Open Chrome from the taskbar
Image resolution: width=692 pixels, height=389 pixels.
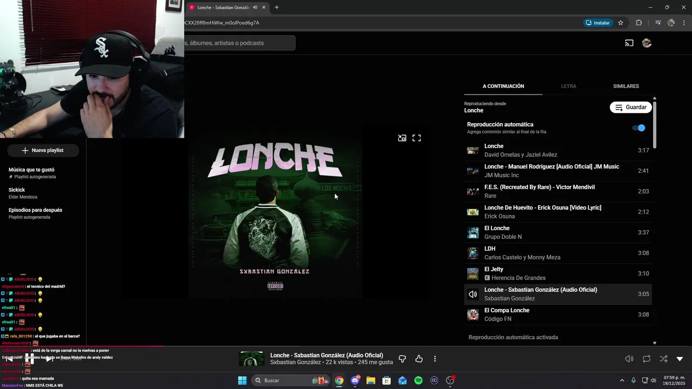coord(339,380)
